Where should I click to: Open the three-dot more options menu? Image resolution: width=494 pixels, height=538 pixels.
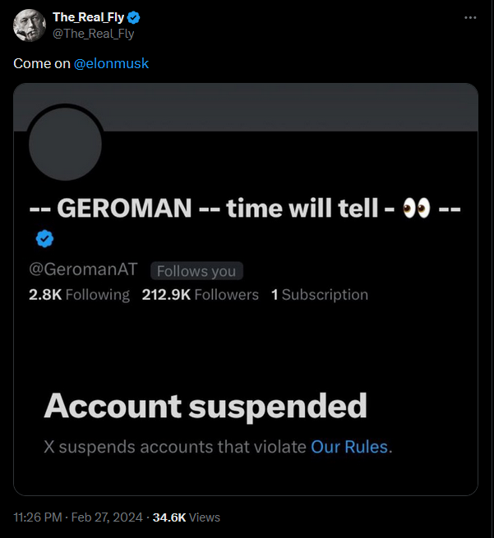click(x=470, y=17)
